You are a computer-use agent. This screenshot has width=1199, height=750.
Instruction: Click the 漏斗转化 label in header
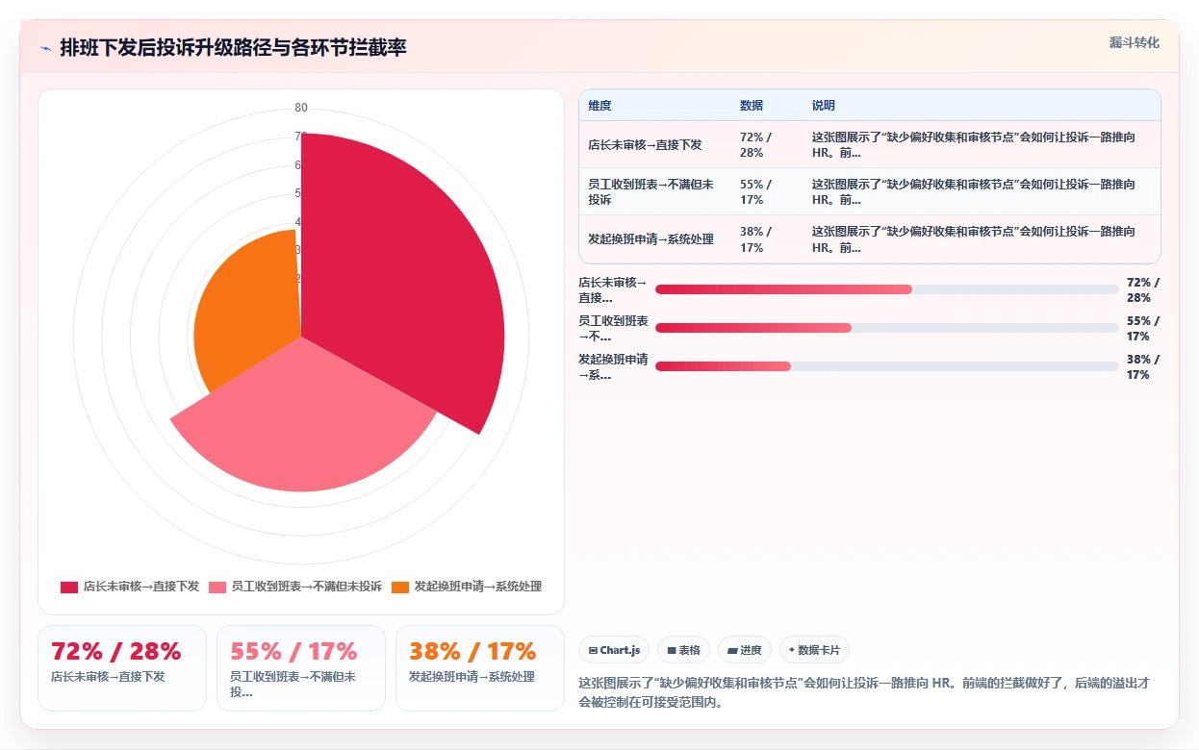click(x=1134, y=43)
